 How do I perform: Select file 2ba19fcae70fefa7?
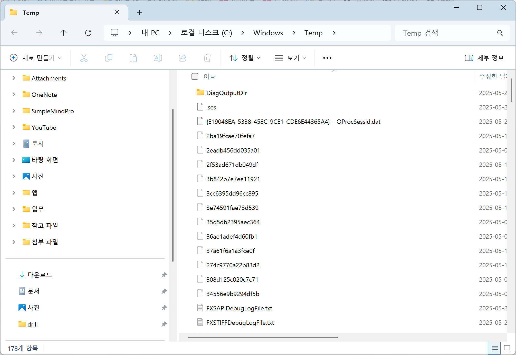pyautogui.click(x=231, y=136)
